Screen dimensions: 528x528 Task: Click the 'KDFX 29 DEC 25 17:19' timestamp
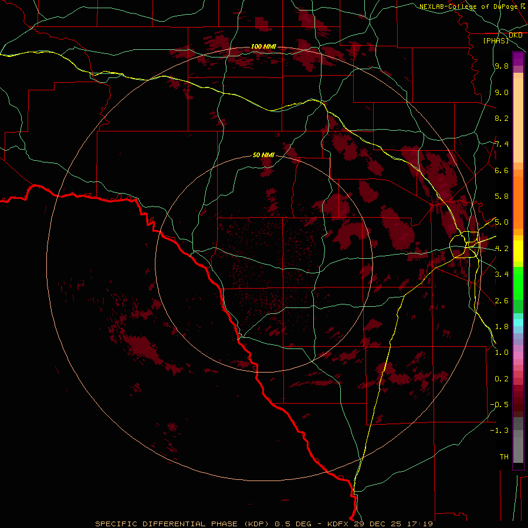tap(380, 524)
